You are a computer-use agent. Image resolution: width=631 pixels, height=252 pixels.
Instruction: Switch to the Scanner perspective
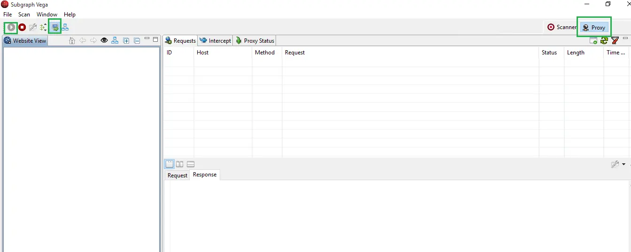[562, 27]
